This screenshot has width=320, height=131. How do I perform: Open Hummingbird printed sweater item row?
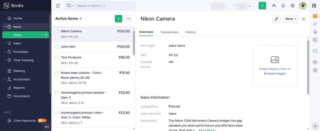[92, 98]
